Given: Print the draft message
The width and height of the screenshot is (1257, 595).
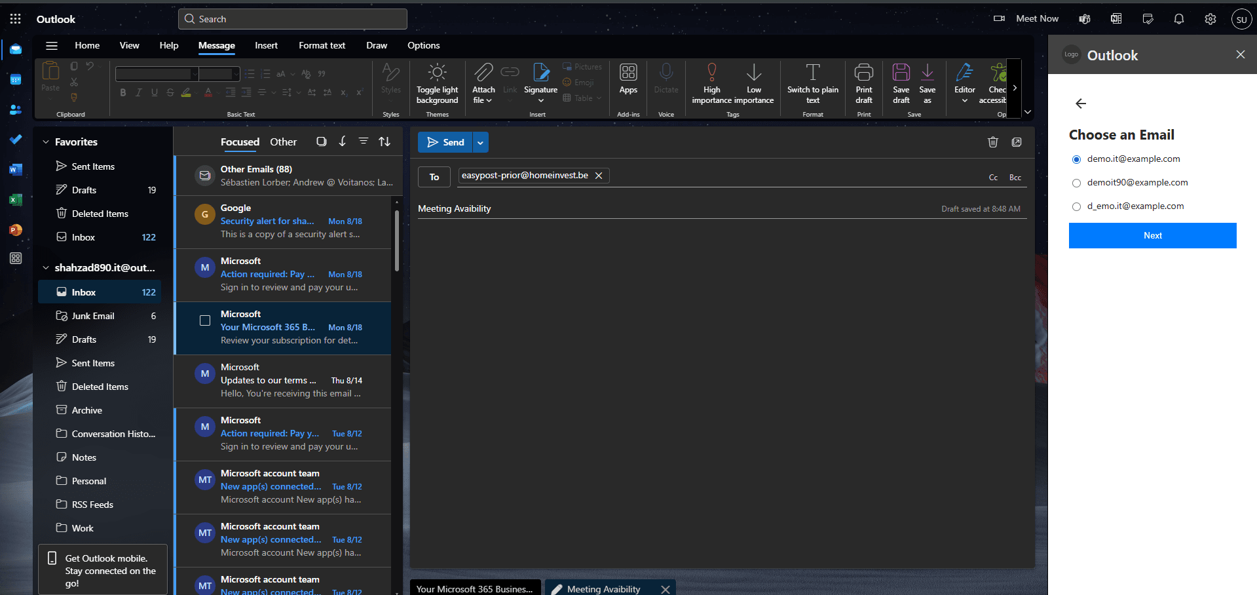Looking at the screenshot, I should (864, 84).
